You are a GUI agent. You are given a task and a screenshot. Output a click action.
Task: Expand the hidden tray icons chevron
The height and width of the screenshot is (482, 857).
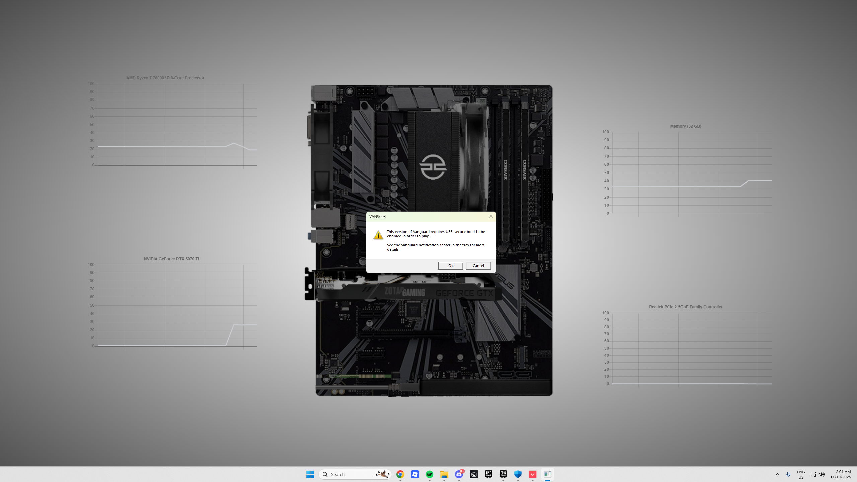[778, 474]
